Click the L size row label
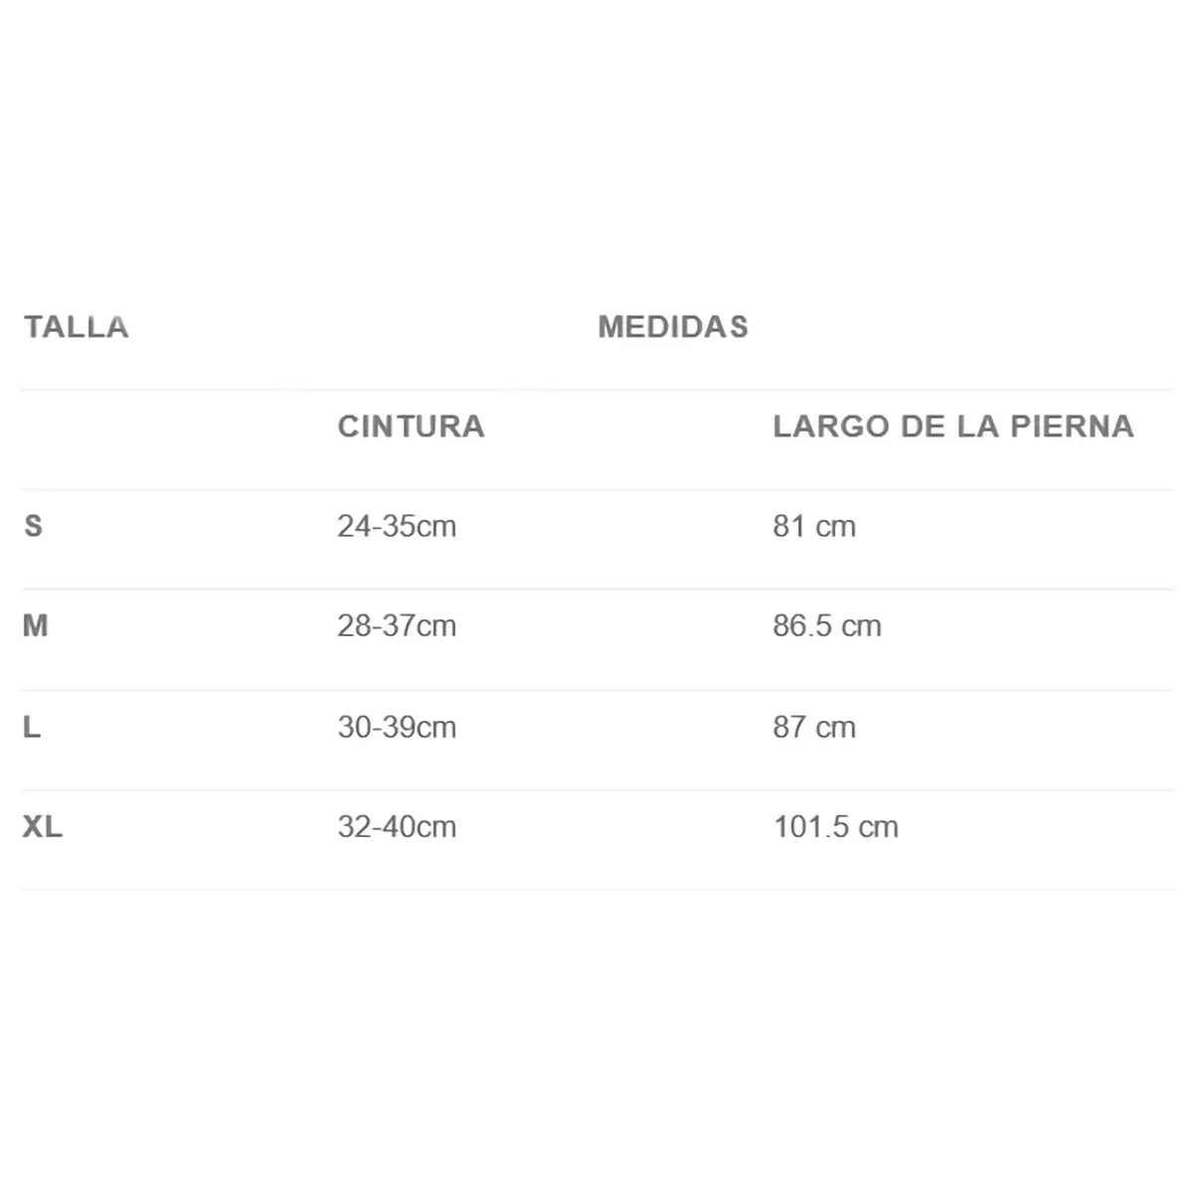The width and height of the screenshot is (1193, 1193). [x=32, y=728]
